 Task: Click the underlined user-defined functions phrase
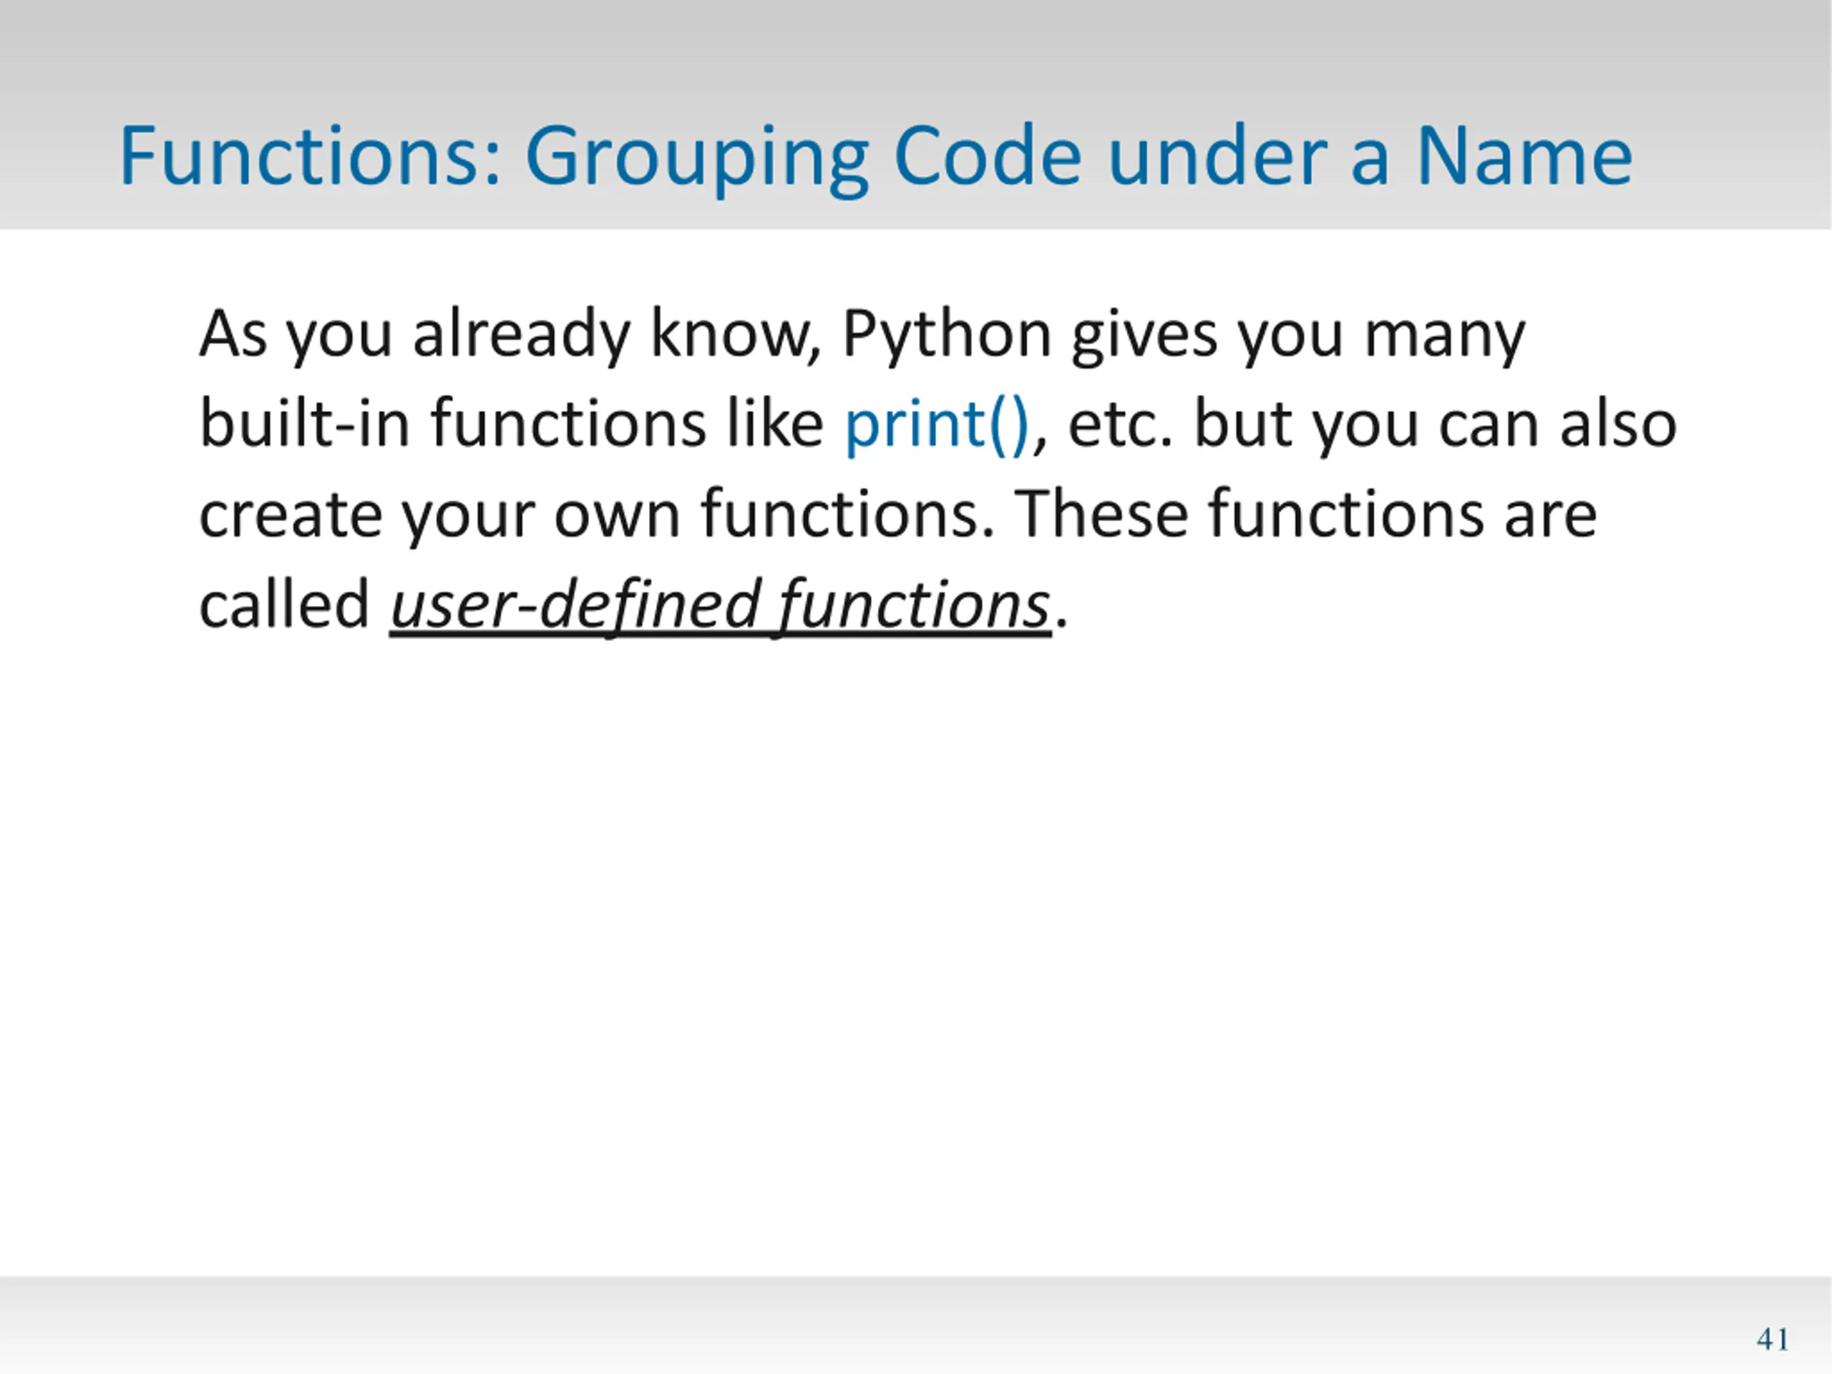(721, 605)
